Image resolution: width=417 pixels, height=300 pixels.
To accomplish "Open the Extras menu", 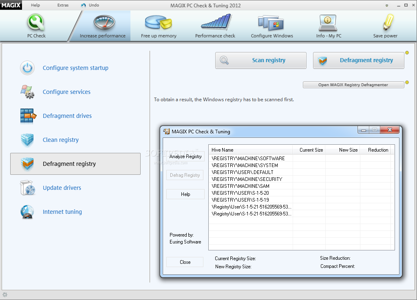I will pyautogui.click(x=63, y=5).
